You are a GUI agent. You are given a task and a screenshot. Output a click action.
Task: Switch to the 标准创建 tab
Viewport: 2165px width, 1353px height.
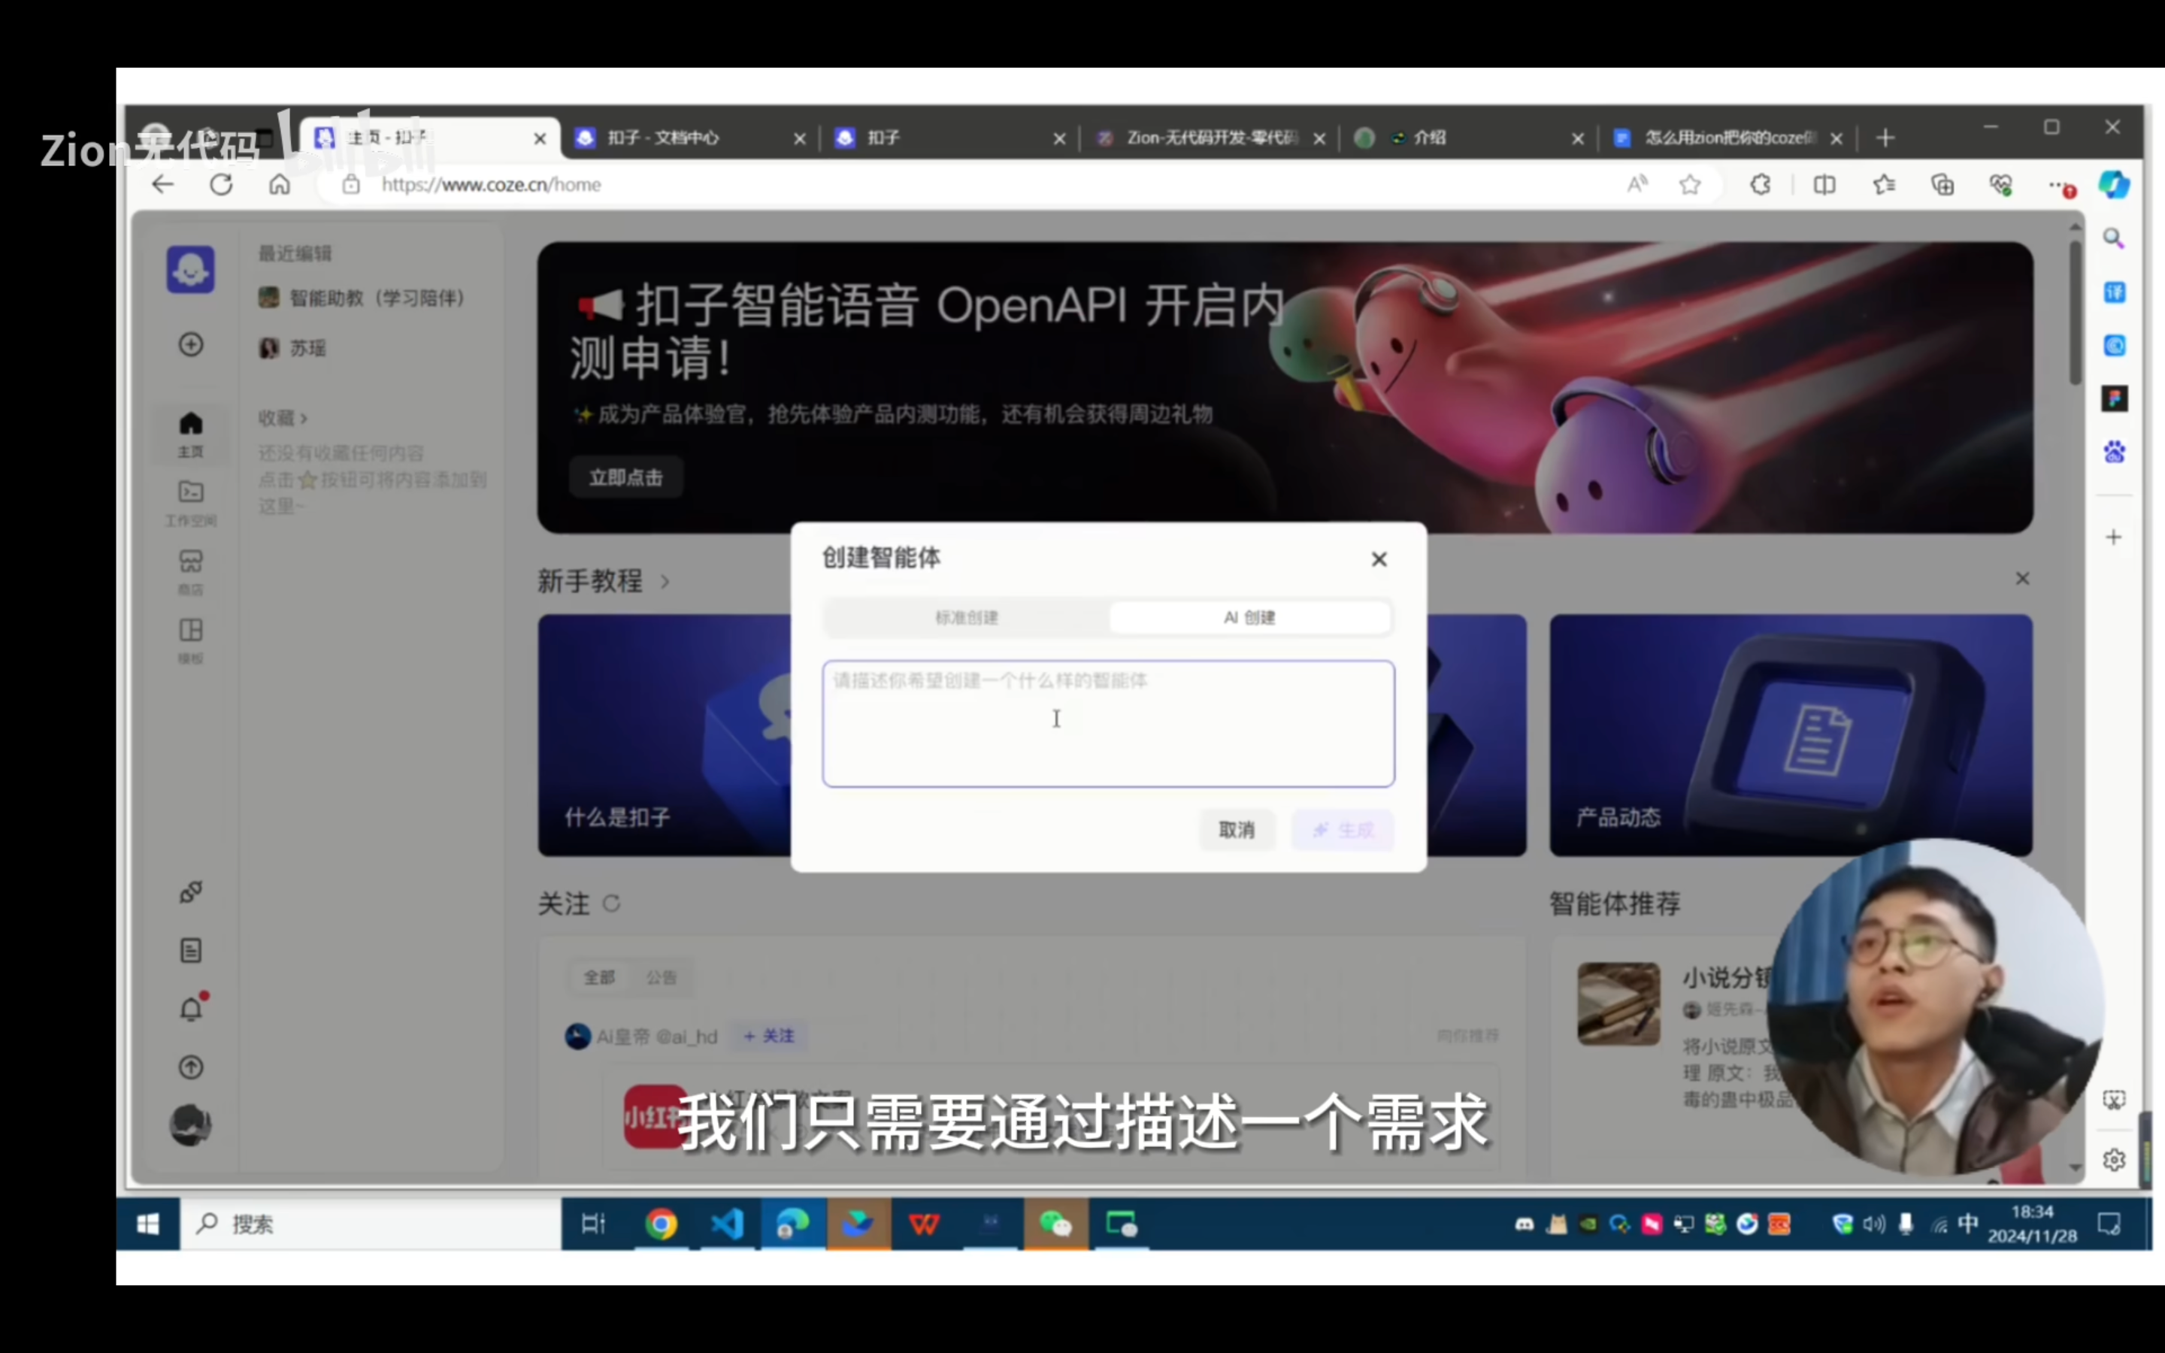966,617
